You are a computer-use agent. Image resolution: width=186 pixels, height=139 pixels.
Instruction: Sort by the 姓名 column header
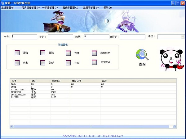pyautogui.click(x=40, y=81)
